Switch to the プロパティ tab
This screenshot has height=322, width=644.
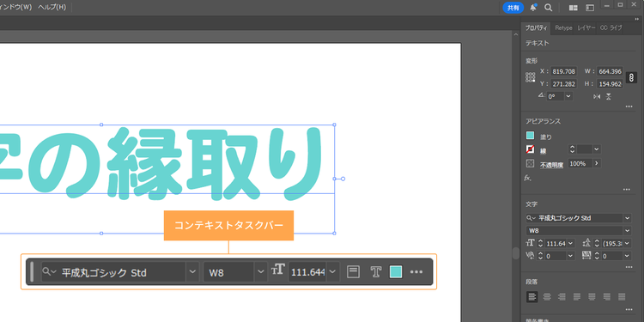tap(536, 28)
